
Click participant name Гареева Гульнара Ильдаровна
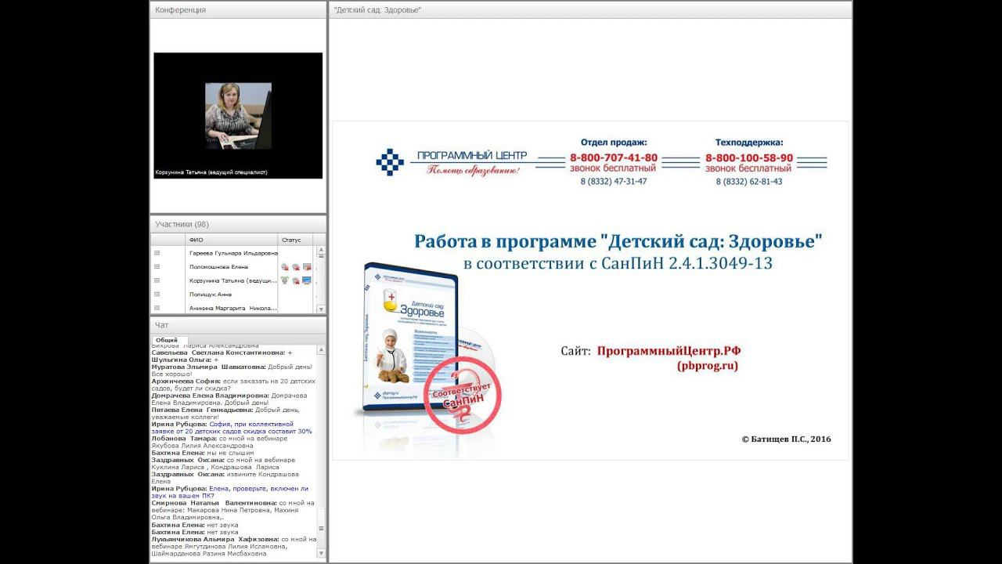(x=233, y=253)
